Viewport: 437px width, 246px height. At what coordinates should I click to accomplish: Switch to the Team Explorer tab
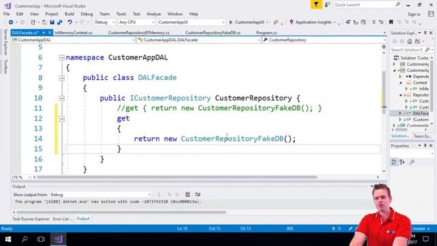click(x=422, y=136)
